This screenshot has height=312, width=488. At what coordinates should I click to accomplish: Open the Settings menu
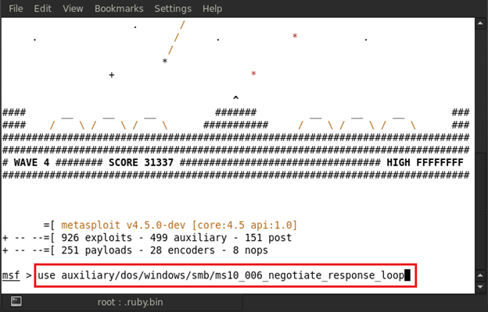173,9
